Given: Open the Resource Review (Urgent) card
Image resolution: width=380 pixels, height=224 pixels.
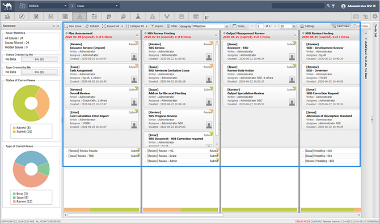Looking at the screenshot, I should click(102, 51).
